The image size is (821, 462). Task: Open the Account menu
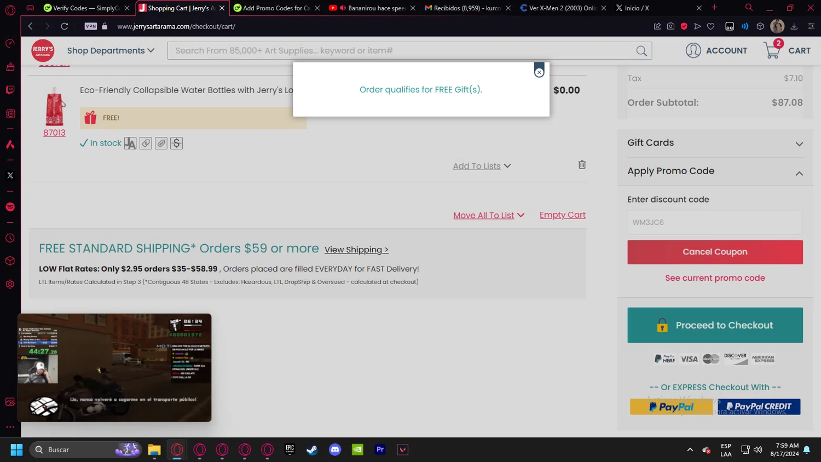click(716, 50)
